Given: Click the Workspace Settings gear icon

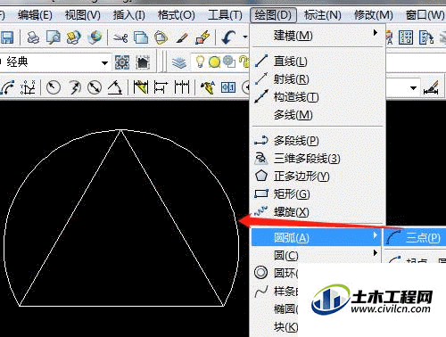Looking at the screenshot, I should (122, 62).
